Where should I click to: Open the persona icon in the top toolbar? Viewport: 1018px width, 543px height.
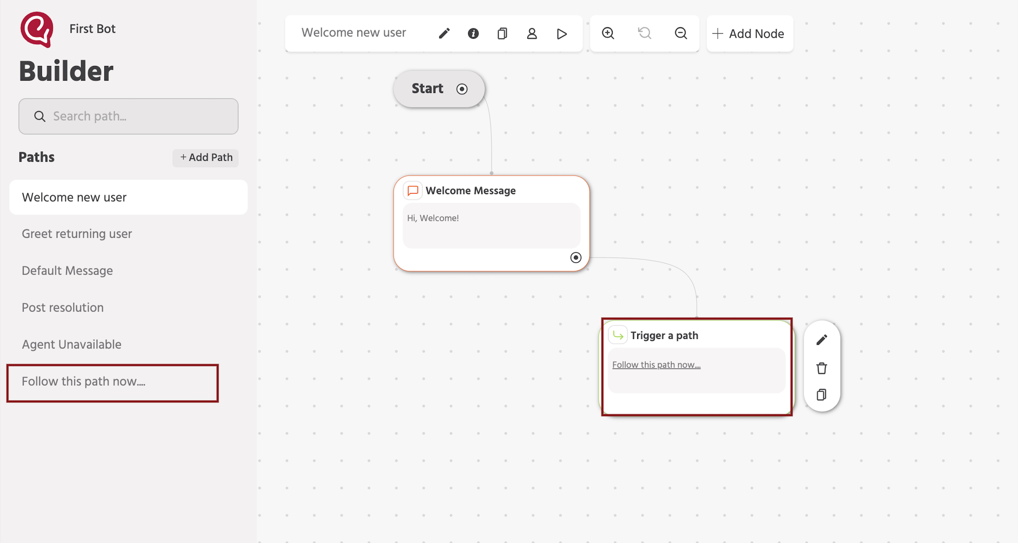[x=531, y=34]
